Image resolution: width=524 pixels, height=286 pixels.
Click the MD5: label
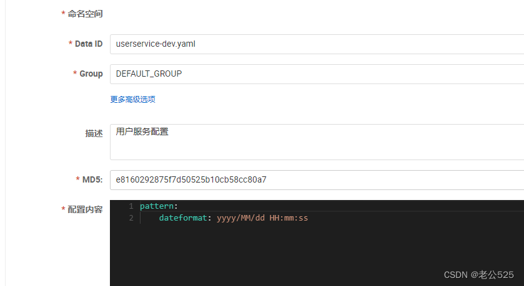tap(92, 179)
